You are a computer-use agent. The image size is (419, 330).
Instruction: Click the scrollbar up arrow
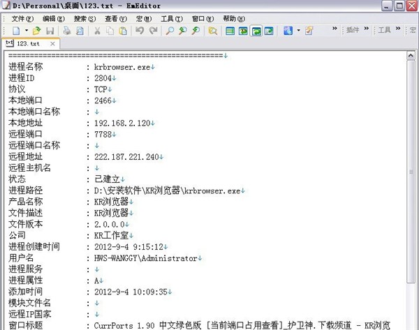coord(411,56)
